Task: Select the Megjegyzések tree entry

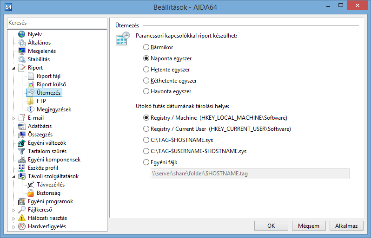Action: click(54, 109)
